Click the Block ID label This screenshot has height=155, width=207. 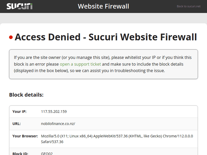pos(20,154)
